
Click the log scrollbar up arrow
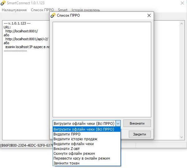point(181,24)
